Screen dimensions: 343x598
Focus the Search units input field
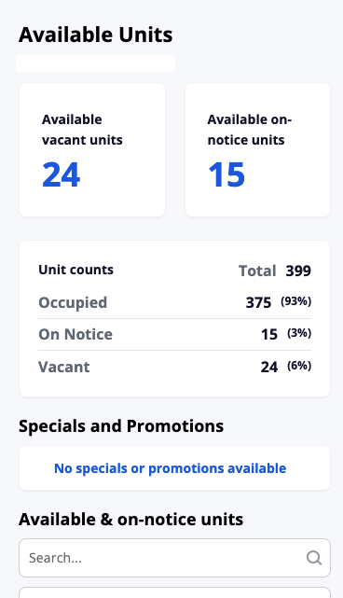tap(174, 558)
